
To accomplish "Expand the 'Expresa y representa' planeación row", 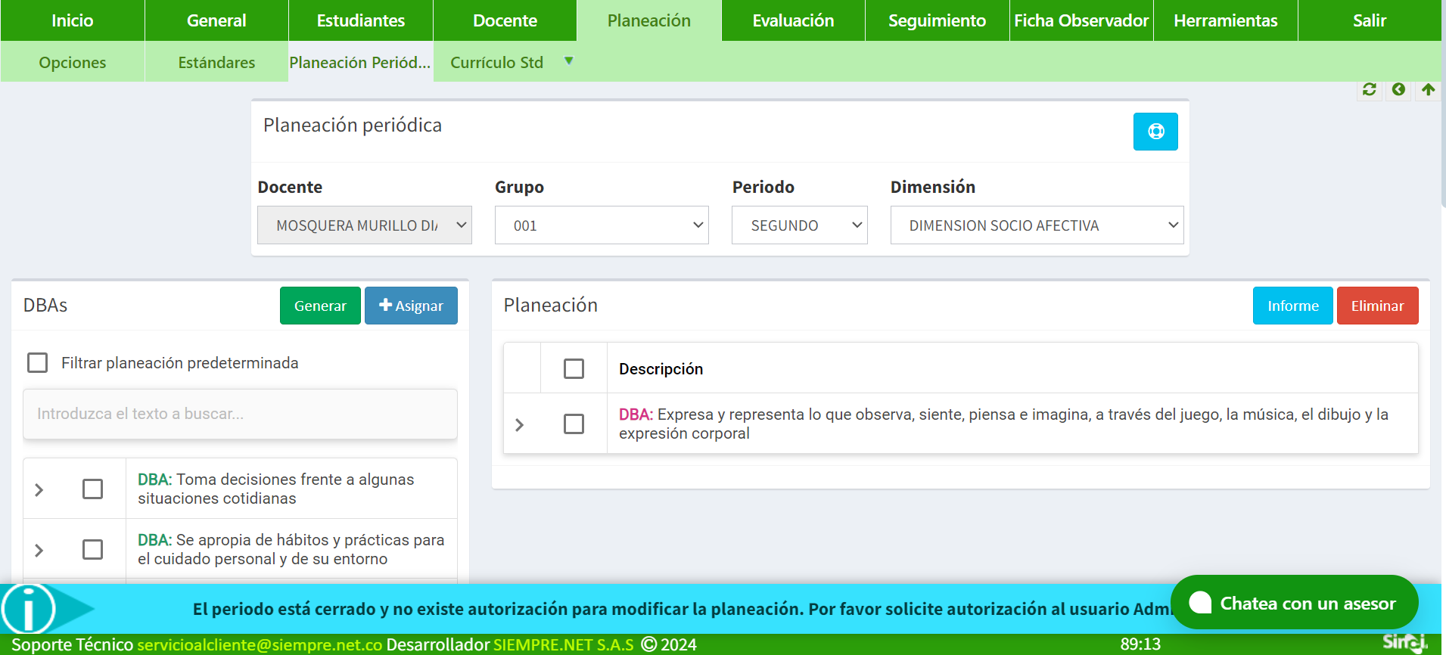I will coord(520,425).
